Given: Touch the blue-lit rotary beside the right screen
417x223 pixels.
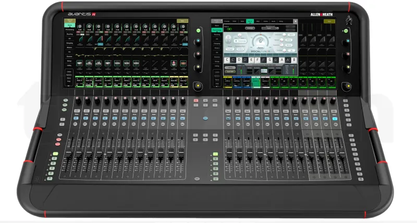Looking at the screenshot, I should tap(347, 42).
